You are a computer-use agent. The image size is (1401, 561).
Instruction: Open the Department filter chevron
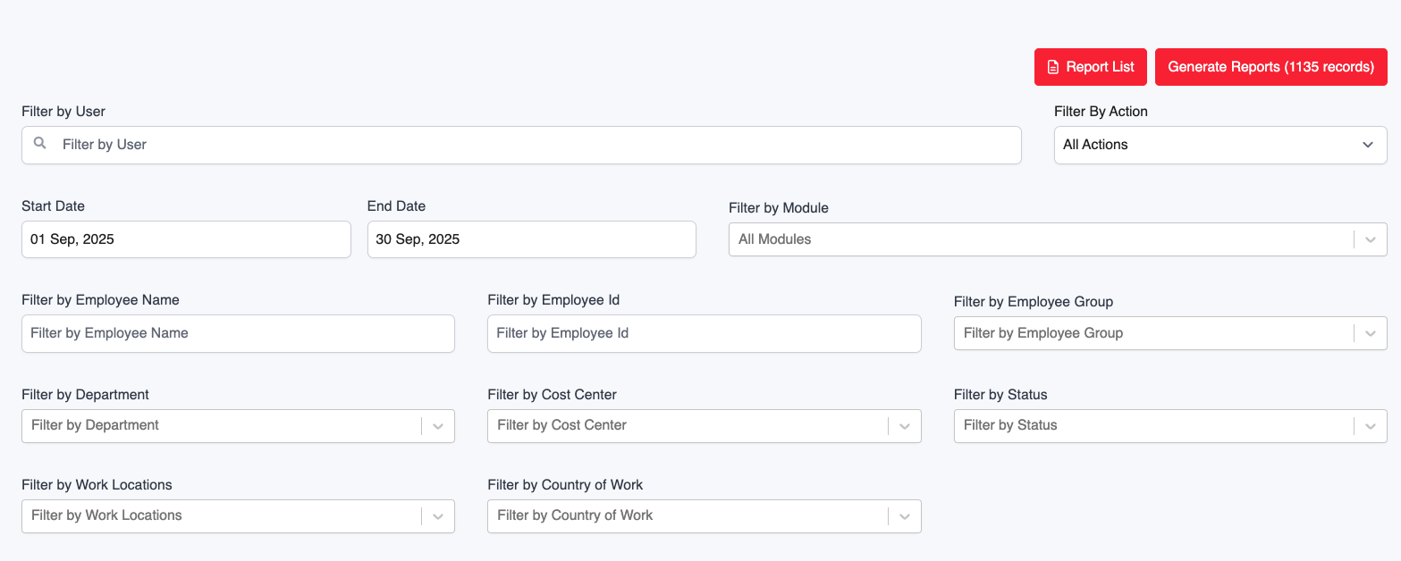pos(438,426)
